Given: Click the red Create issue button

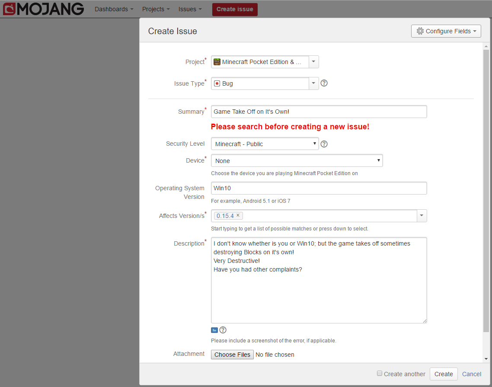Looking at the screenshot, I should tap(235, 10).
